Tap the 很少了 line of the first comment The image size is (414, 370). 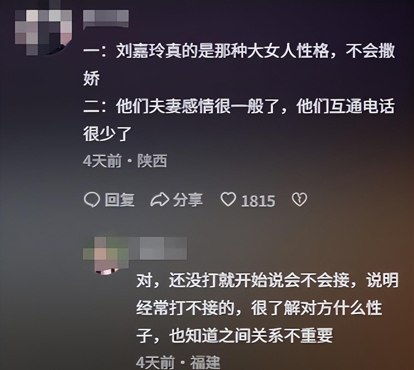(107, 133)
